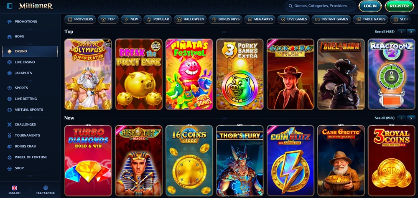418x198 pixels.
Task: Click the Home house icon
Action: pos(9,36)
